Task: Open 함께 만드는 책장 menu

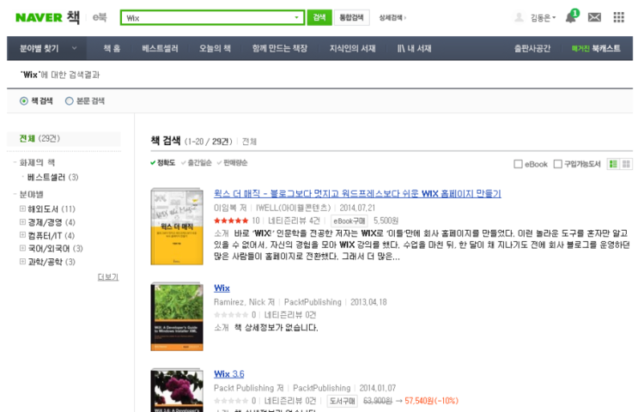Action: click(280, 48)
